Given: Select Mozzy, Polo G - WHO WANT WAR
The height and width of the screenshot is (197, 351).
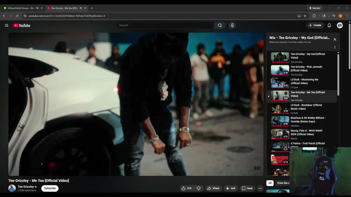Looking at the screenshot, I should (x=302, y=134).
